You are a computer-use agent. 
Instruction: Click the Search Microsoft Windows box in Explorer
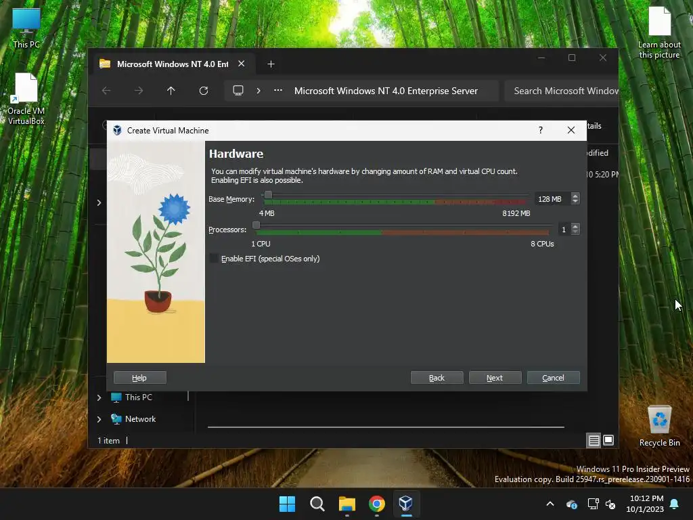click(561, 91)
